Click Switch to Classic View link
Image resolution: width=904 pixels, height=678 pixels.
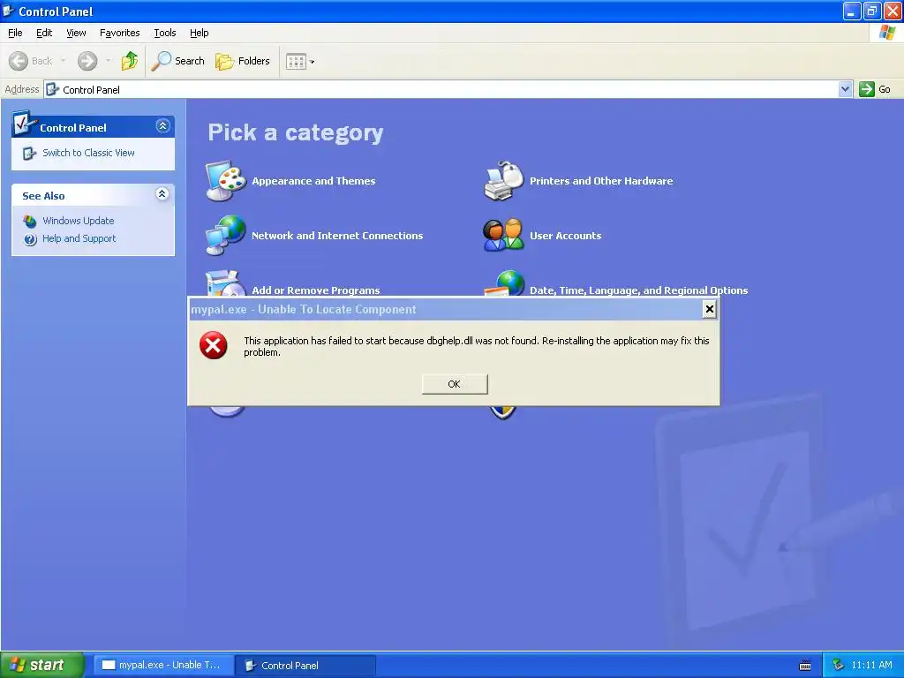point(88,153)
